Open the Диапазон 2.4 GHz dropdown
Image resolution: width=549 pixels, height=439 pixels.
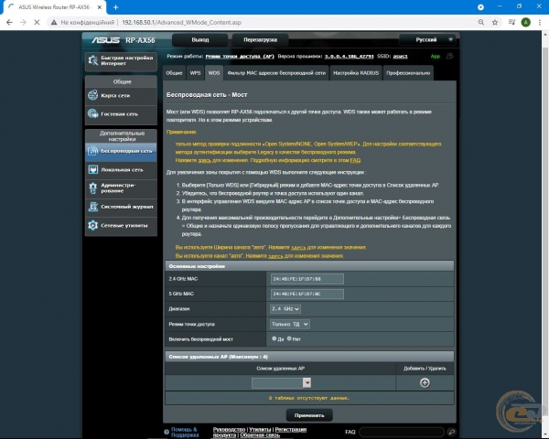[x=285, y=309]
